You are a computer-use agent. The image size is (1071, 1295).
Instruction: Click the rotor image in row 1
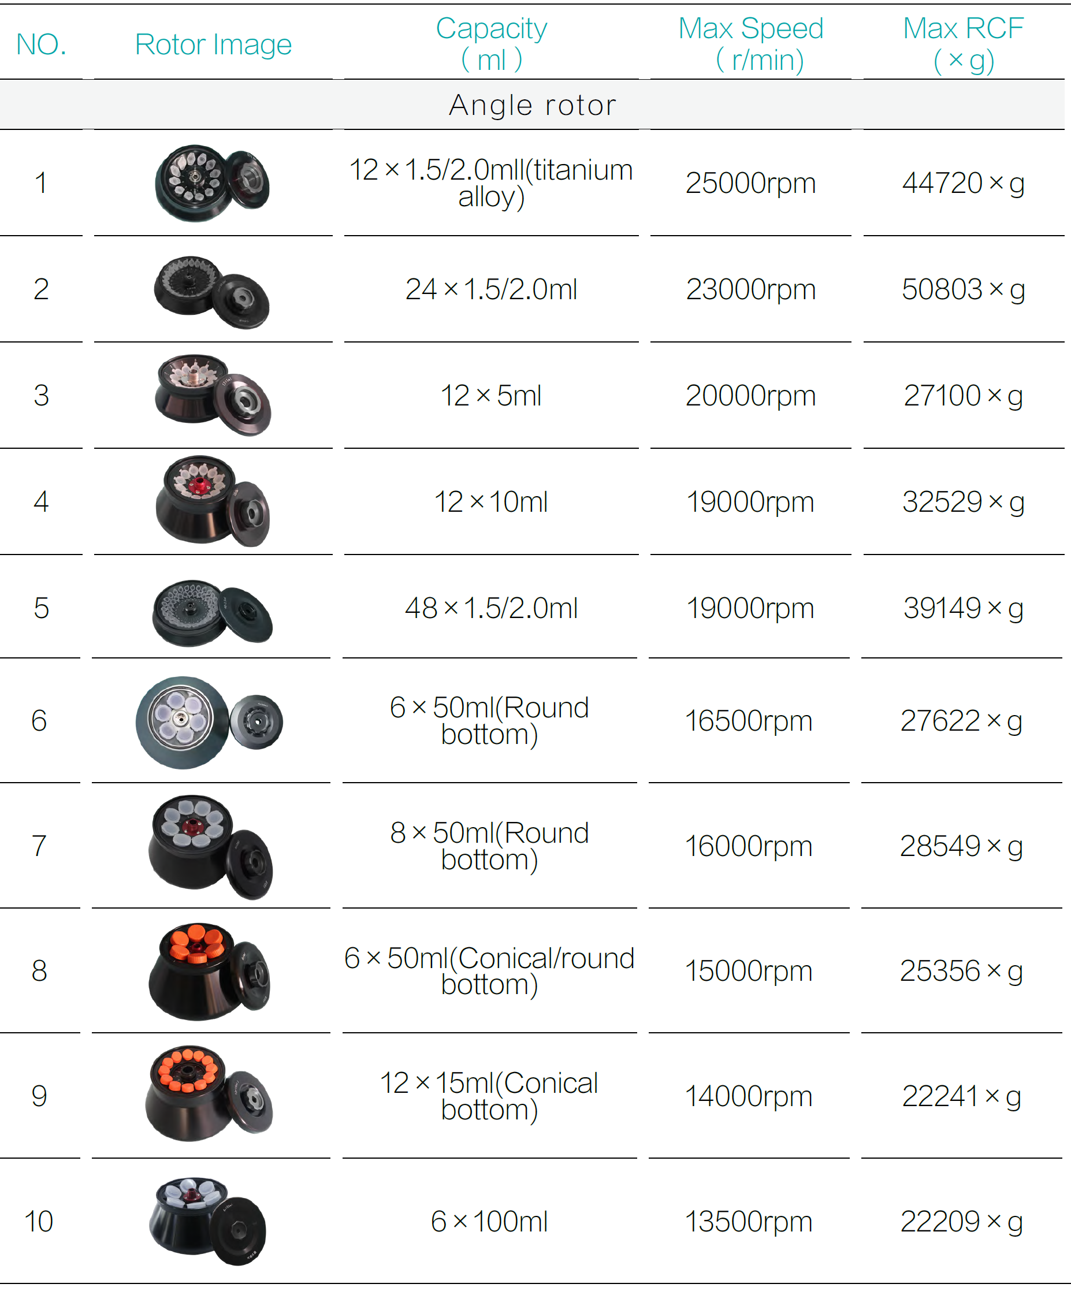[x=211, y=183]
